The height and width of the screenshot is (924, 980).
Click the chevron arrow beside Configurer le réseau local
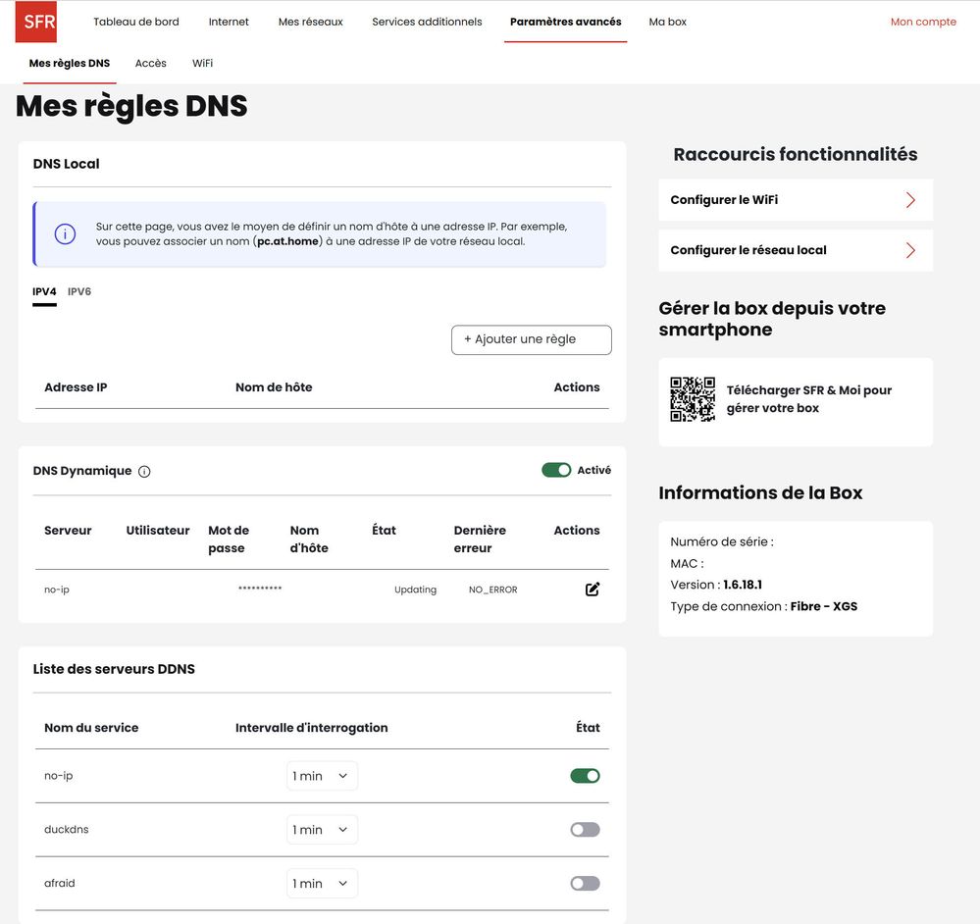pyautogui.click(x=910, y=250)
